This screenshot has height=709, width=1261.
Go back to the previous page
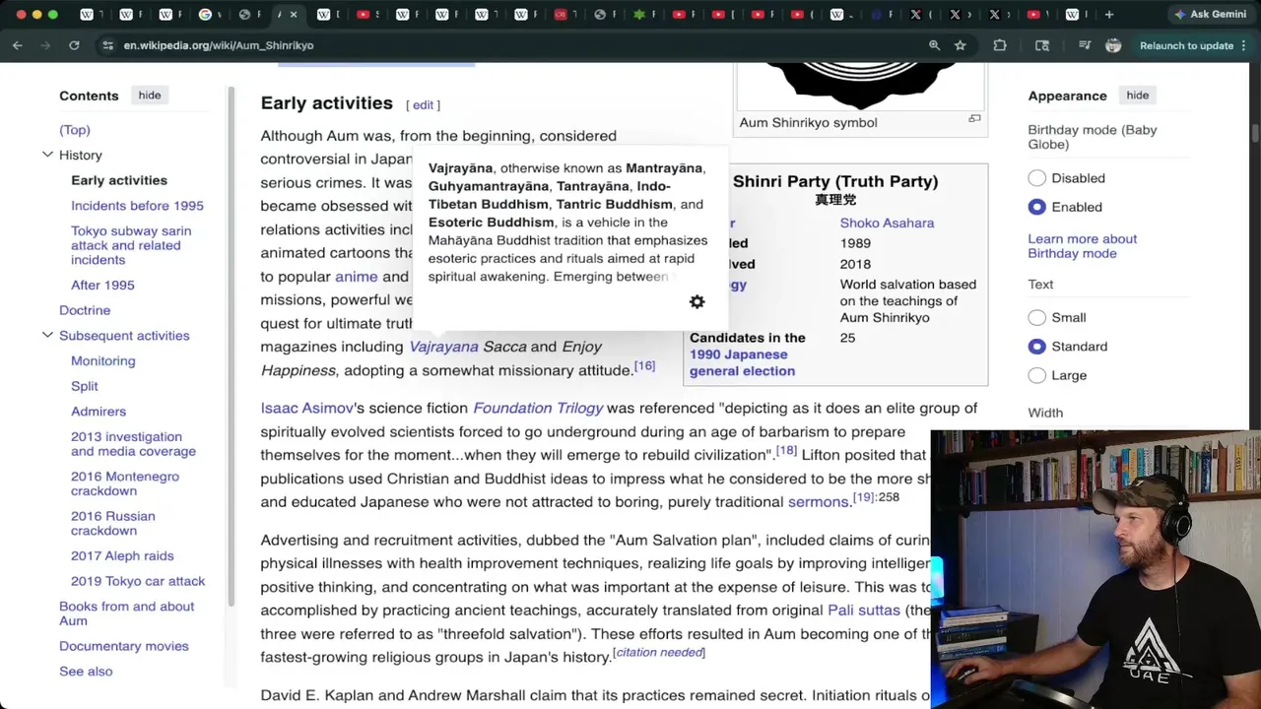coord(18,45)
